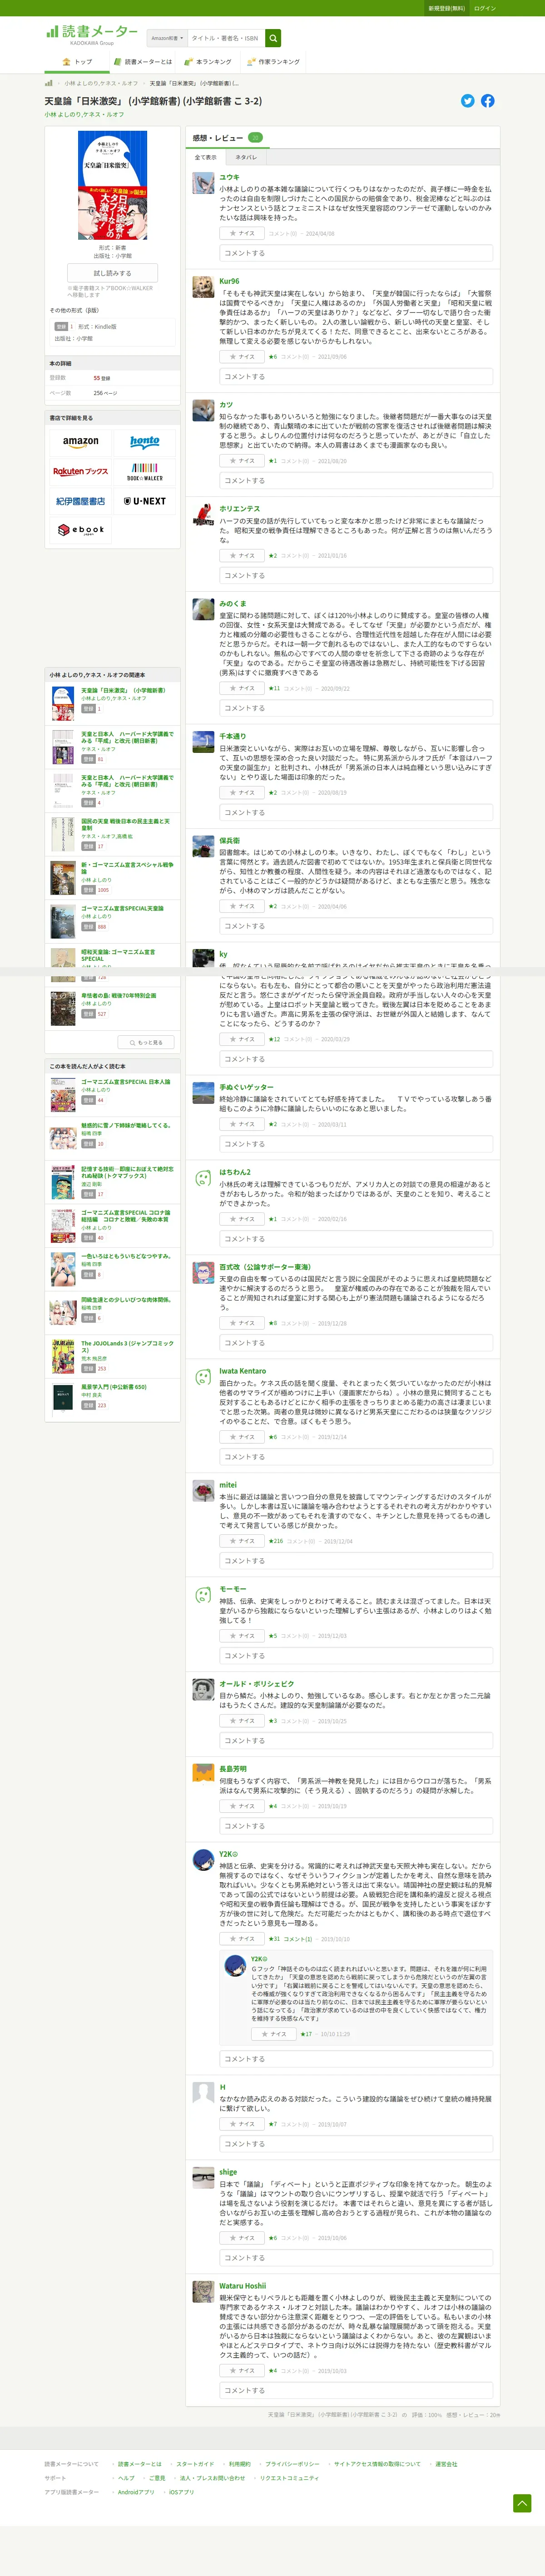Open ユウキ's profile avatar
545x2576 pixels.
203,182
